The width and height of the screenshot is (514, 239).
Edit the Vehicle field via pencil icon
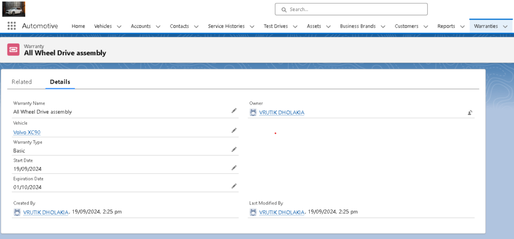[x=234, y=130]
